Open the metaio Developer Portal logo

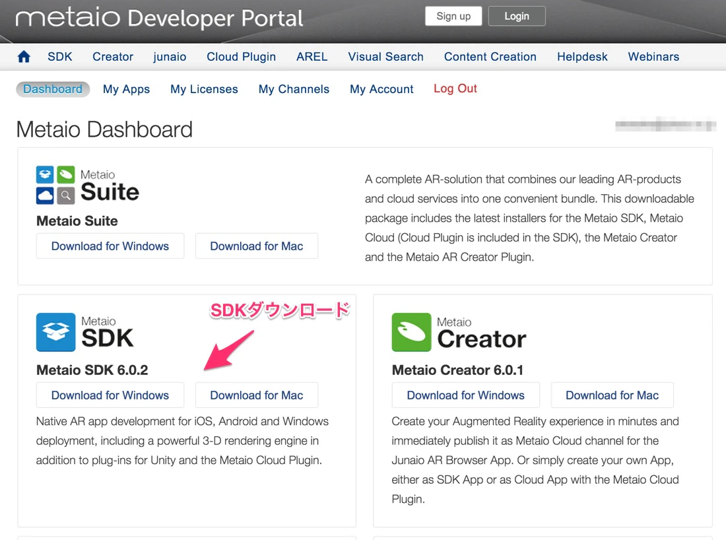coord(159,18)
